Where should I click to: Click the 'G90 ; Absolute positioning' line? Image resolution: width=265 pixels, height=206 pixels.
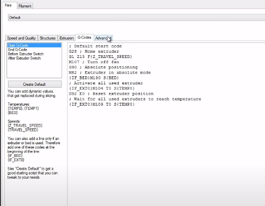[103, 67]
